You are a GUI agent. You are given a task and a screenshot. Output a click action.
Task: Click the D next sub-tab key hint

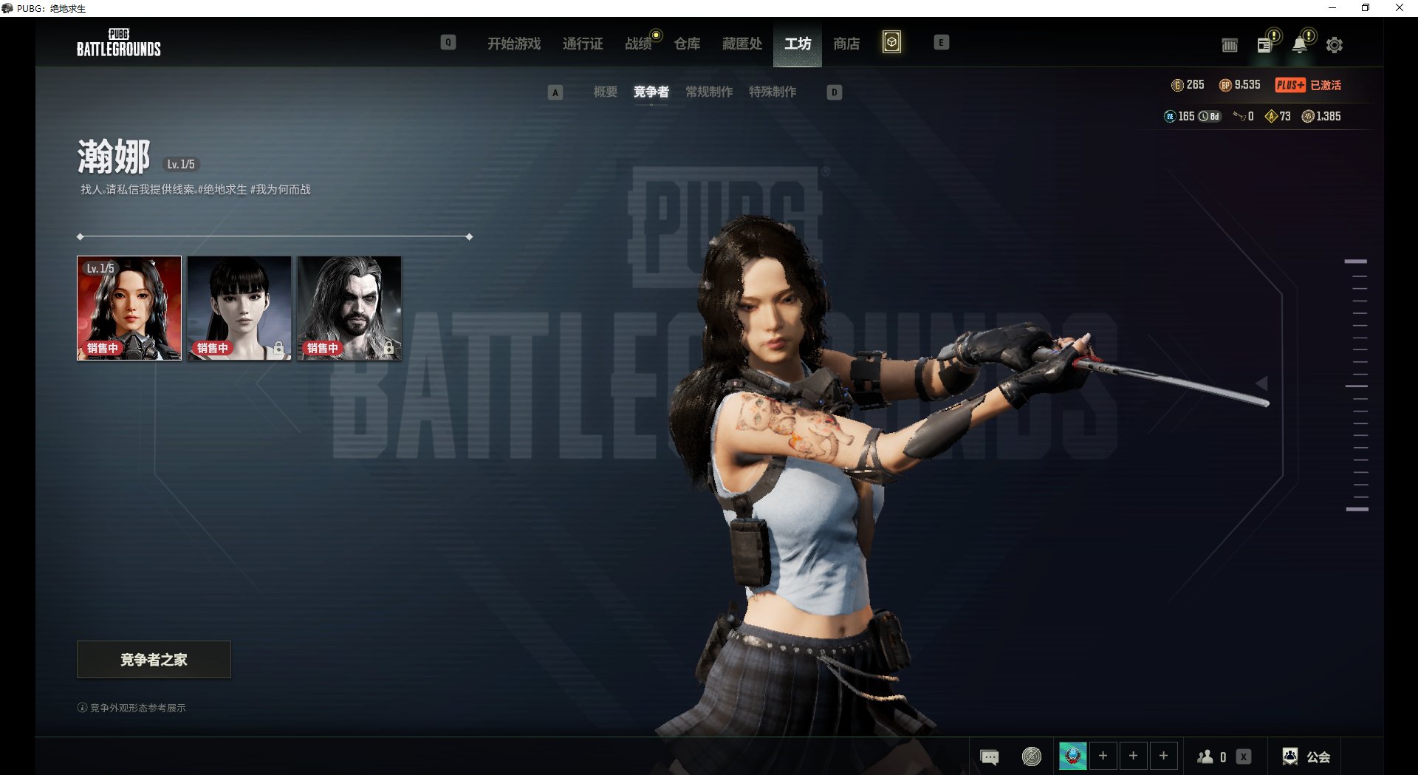(x=835, y=92)
